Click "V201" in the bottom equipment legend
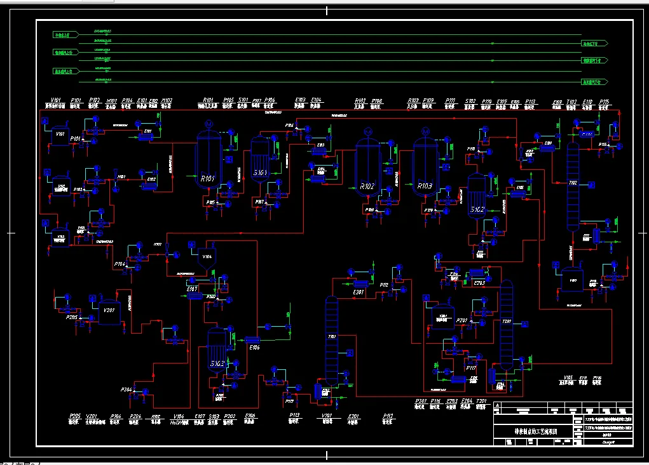This screenshot has height=465, width=649. (92, 416)
